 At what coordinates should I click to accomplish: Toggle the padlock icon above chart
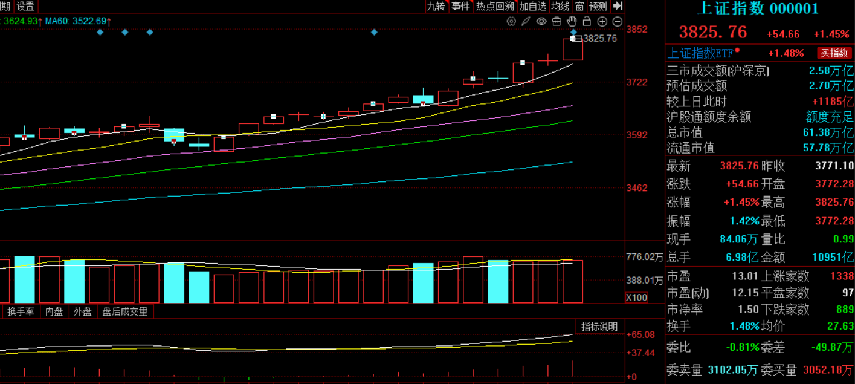coord(587,22)
